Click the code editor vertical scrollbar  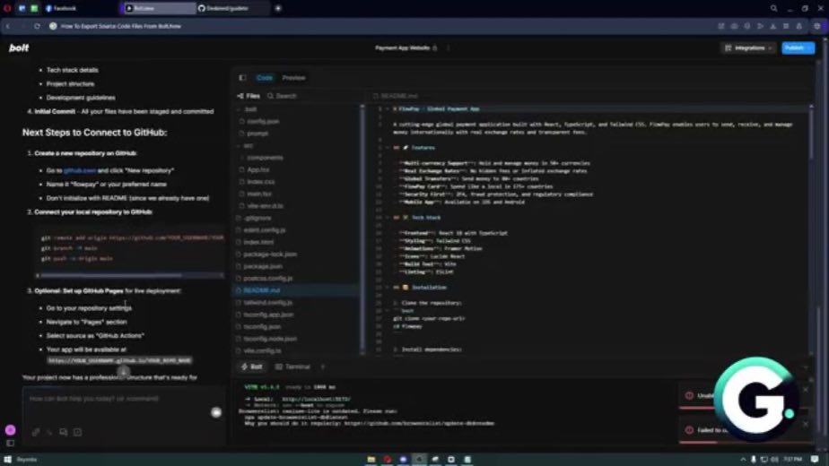(811, 132)
